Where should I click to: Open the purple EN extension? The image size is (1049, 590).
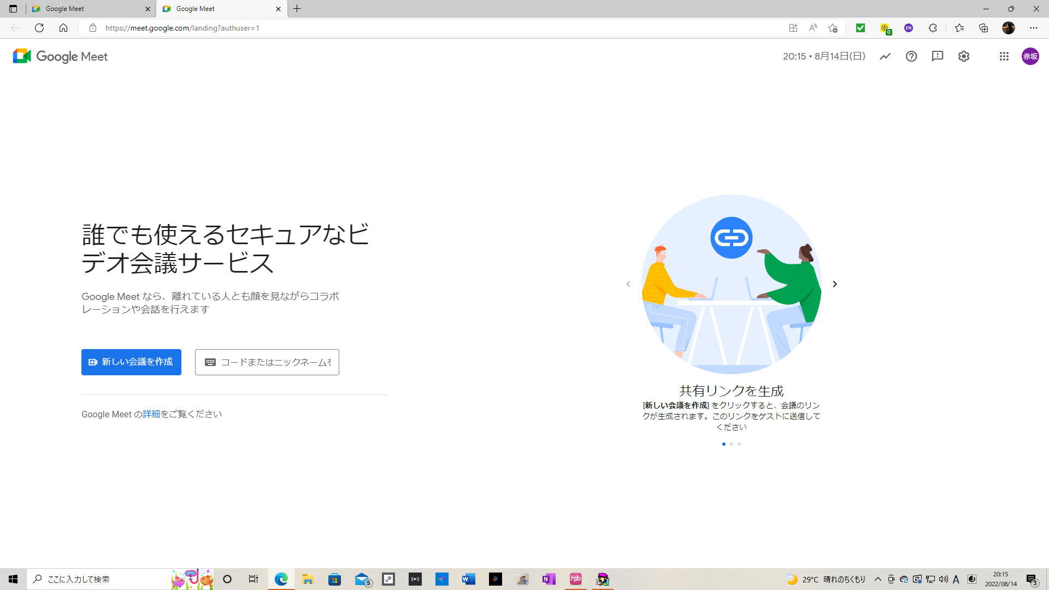click(909, 28)
